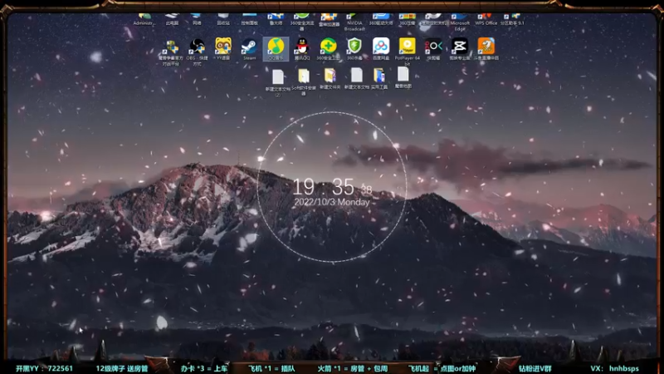Open the 腾讯QQ penguin shortcut

coord(302,49)
